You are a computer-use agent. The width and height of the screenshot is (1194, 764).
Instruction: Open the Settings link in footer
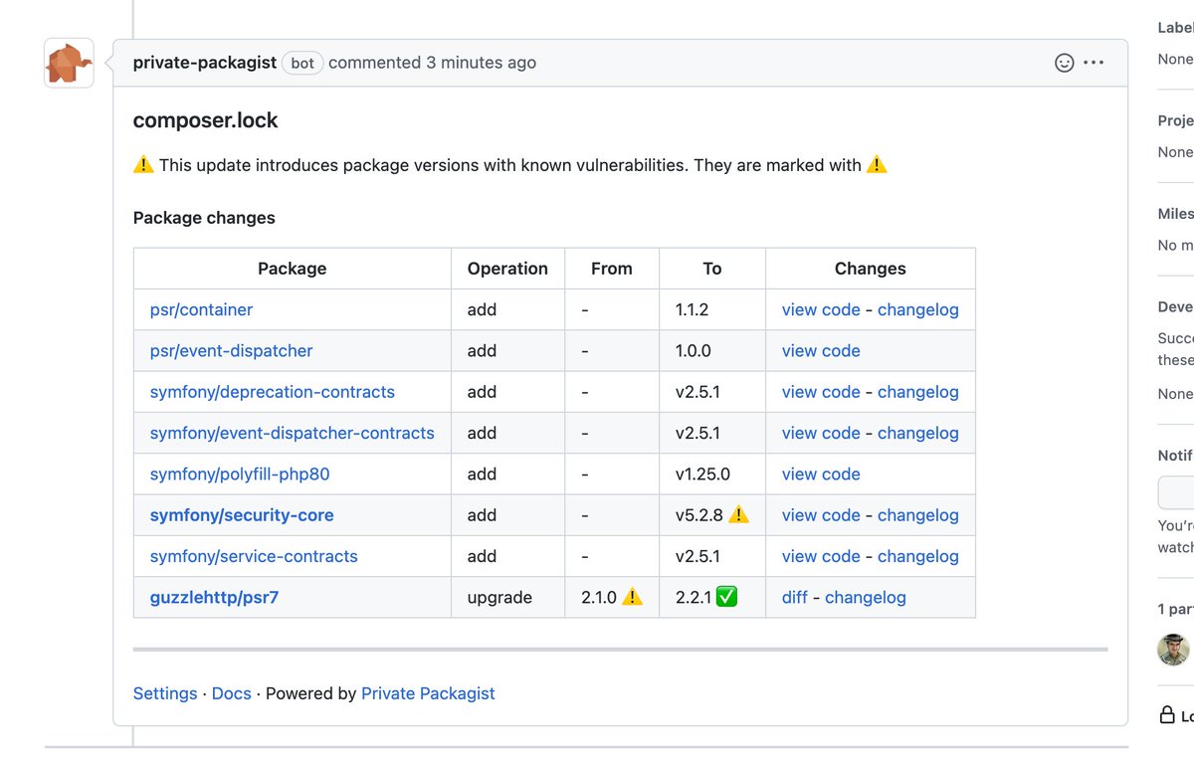point(165,693)
